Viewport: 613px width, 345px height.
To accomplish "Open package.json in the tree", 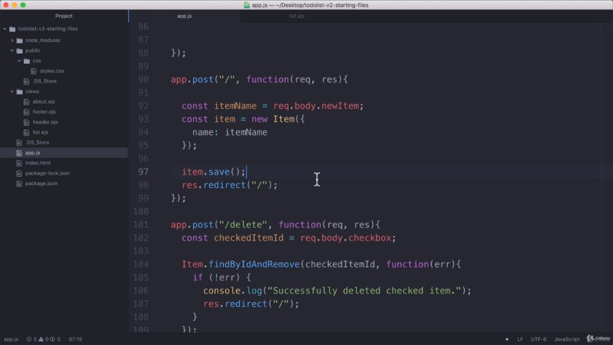I will point(41,183).
